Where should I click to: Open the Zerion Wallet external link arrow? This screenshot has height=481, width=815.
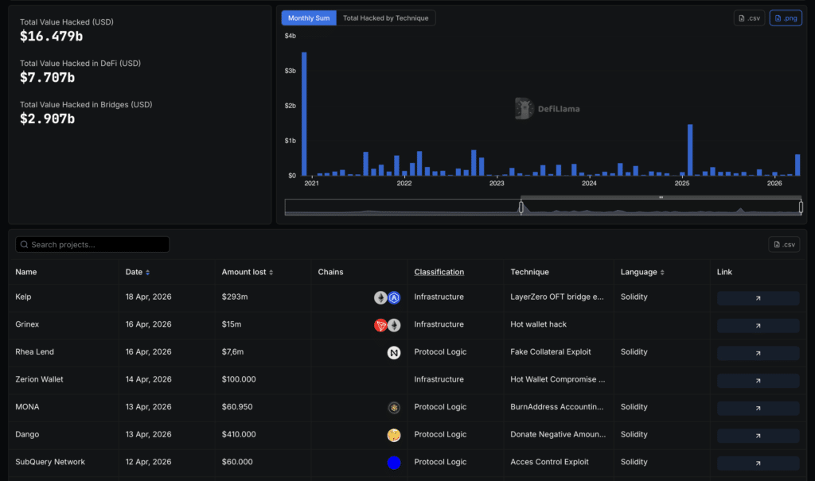(x=758, y=380)
